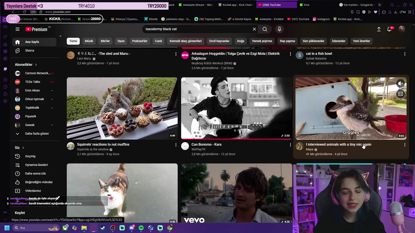415x233 pixels.
Task: Open Beğendiğim videolar list
Action: (35, 182)
